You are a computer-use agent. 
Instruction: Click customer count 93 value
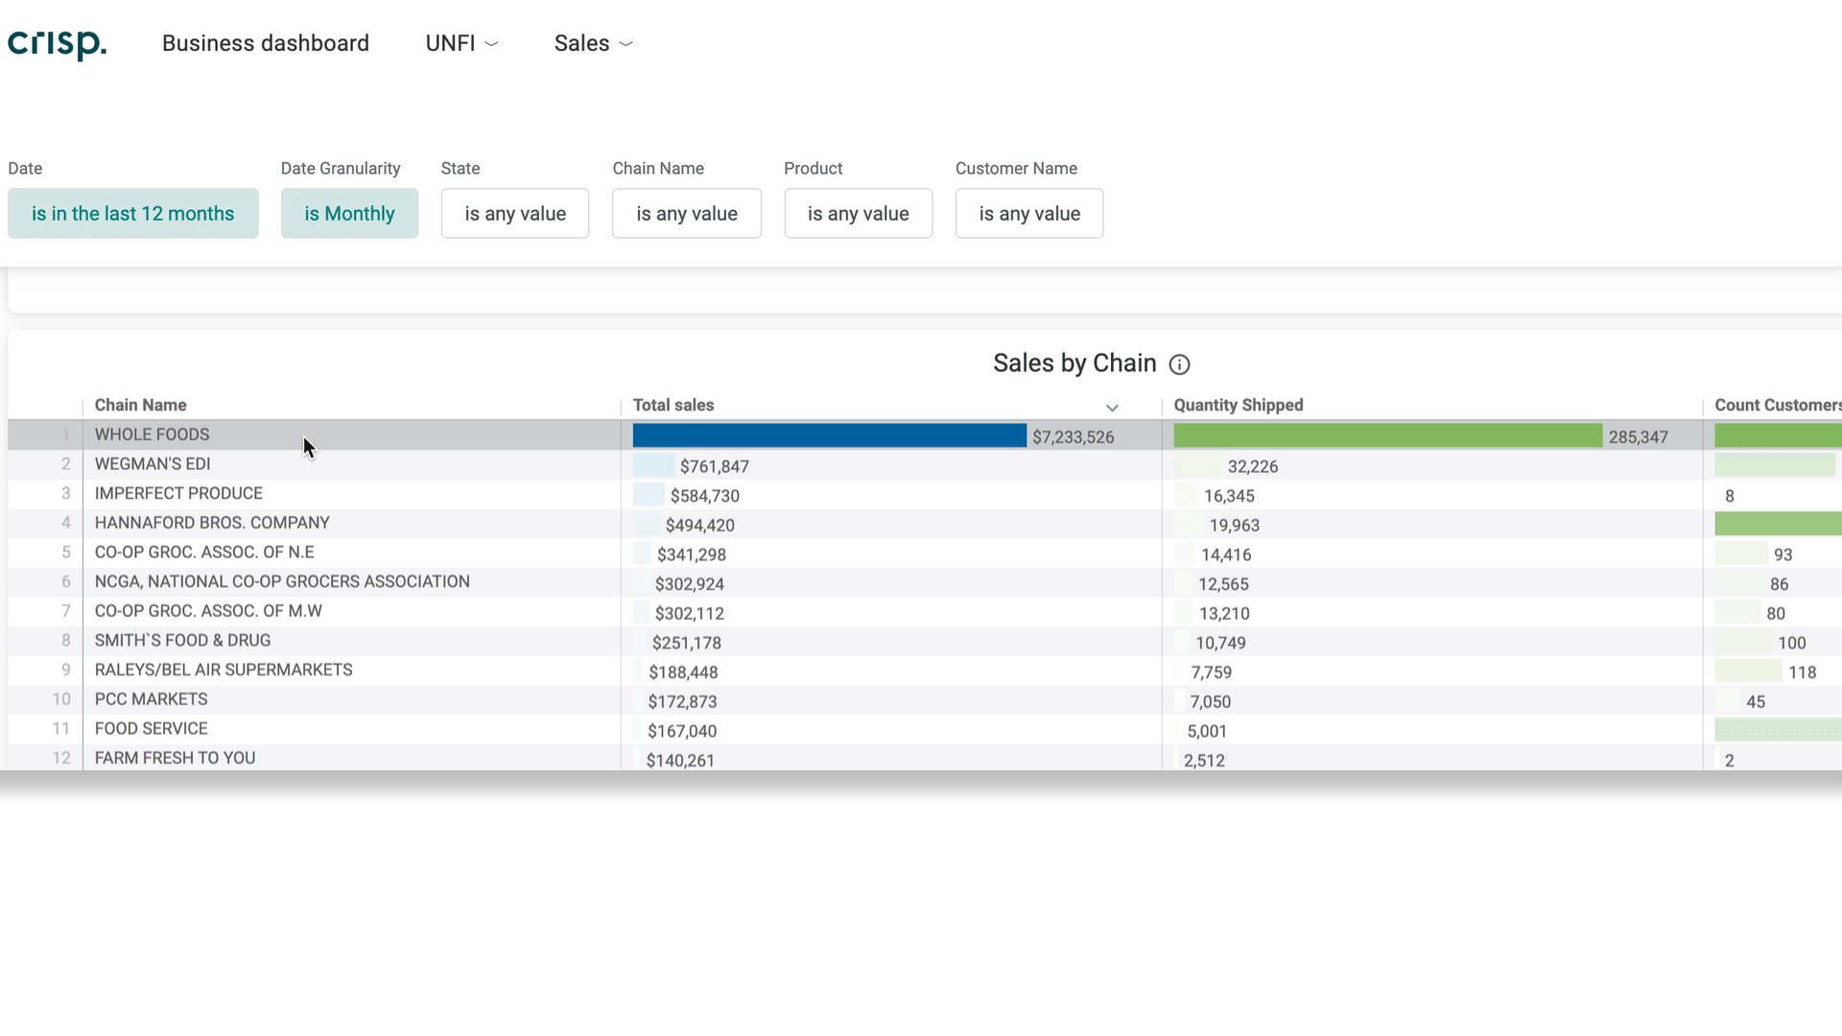(x=1783, y=555)
